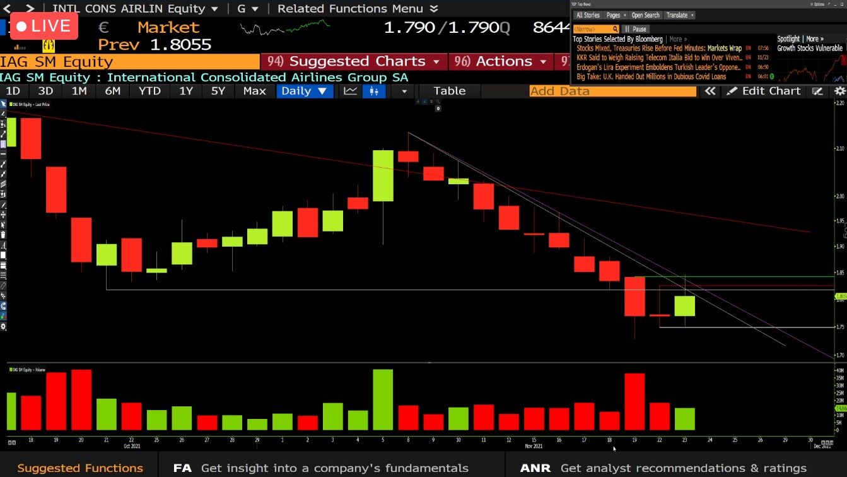Select the four-arrow move tool
Viewport: 847px width, 477px height.
coord(3,215)
